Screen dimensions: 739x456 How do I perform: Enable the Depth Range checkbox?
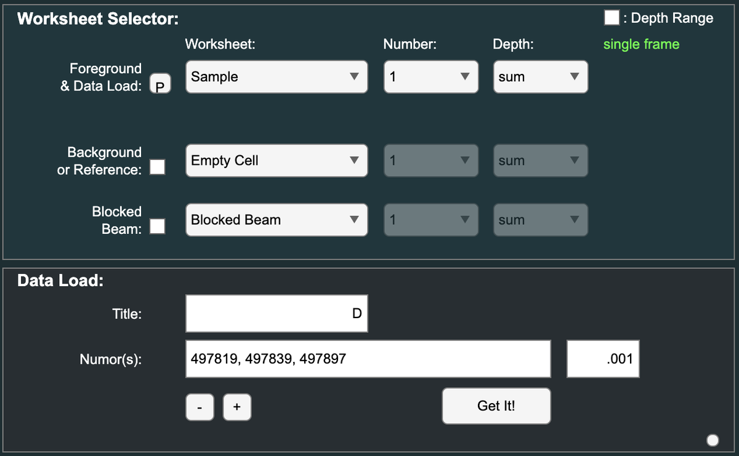[612, 18]
